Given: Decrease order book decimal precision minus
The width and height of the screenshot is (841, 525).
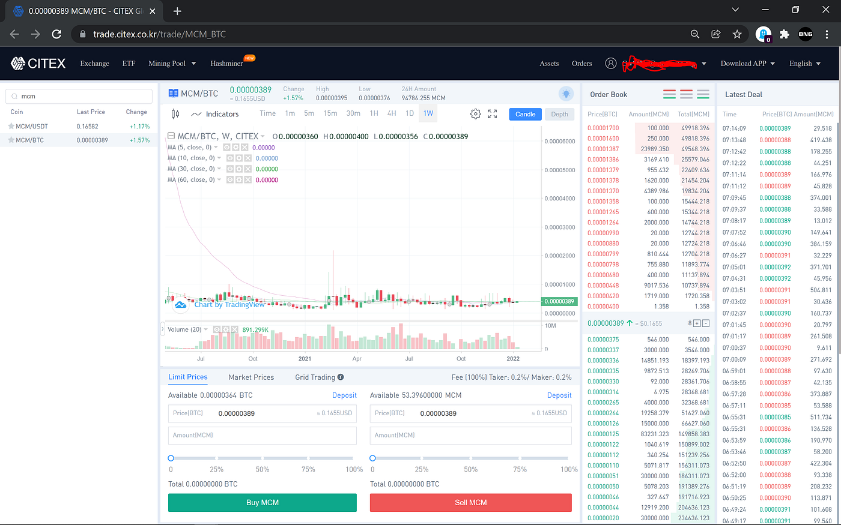Looking at the screenshot, I should pyautogui.click(x=706, y=323).
